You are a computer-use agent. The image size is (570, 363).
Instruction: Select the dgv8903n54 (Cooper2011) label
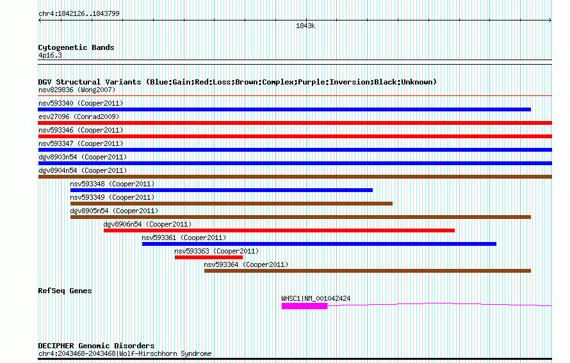tap(83, 157)
